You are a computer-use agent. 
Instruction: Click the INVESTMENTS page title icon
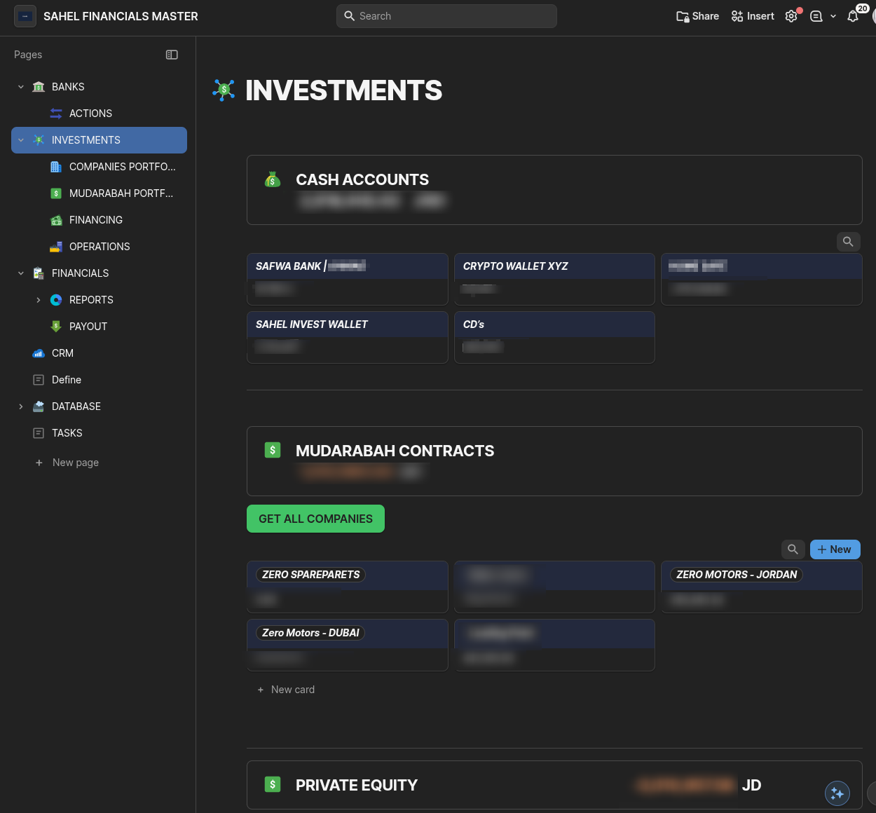[x=224, y=90]
